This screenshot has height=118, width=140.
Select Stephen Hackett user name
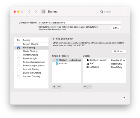pos(98,60)
